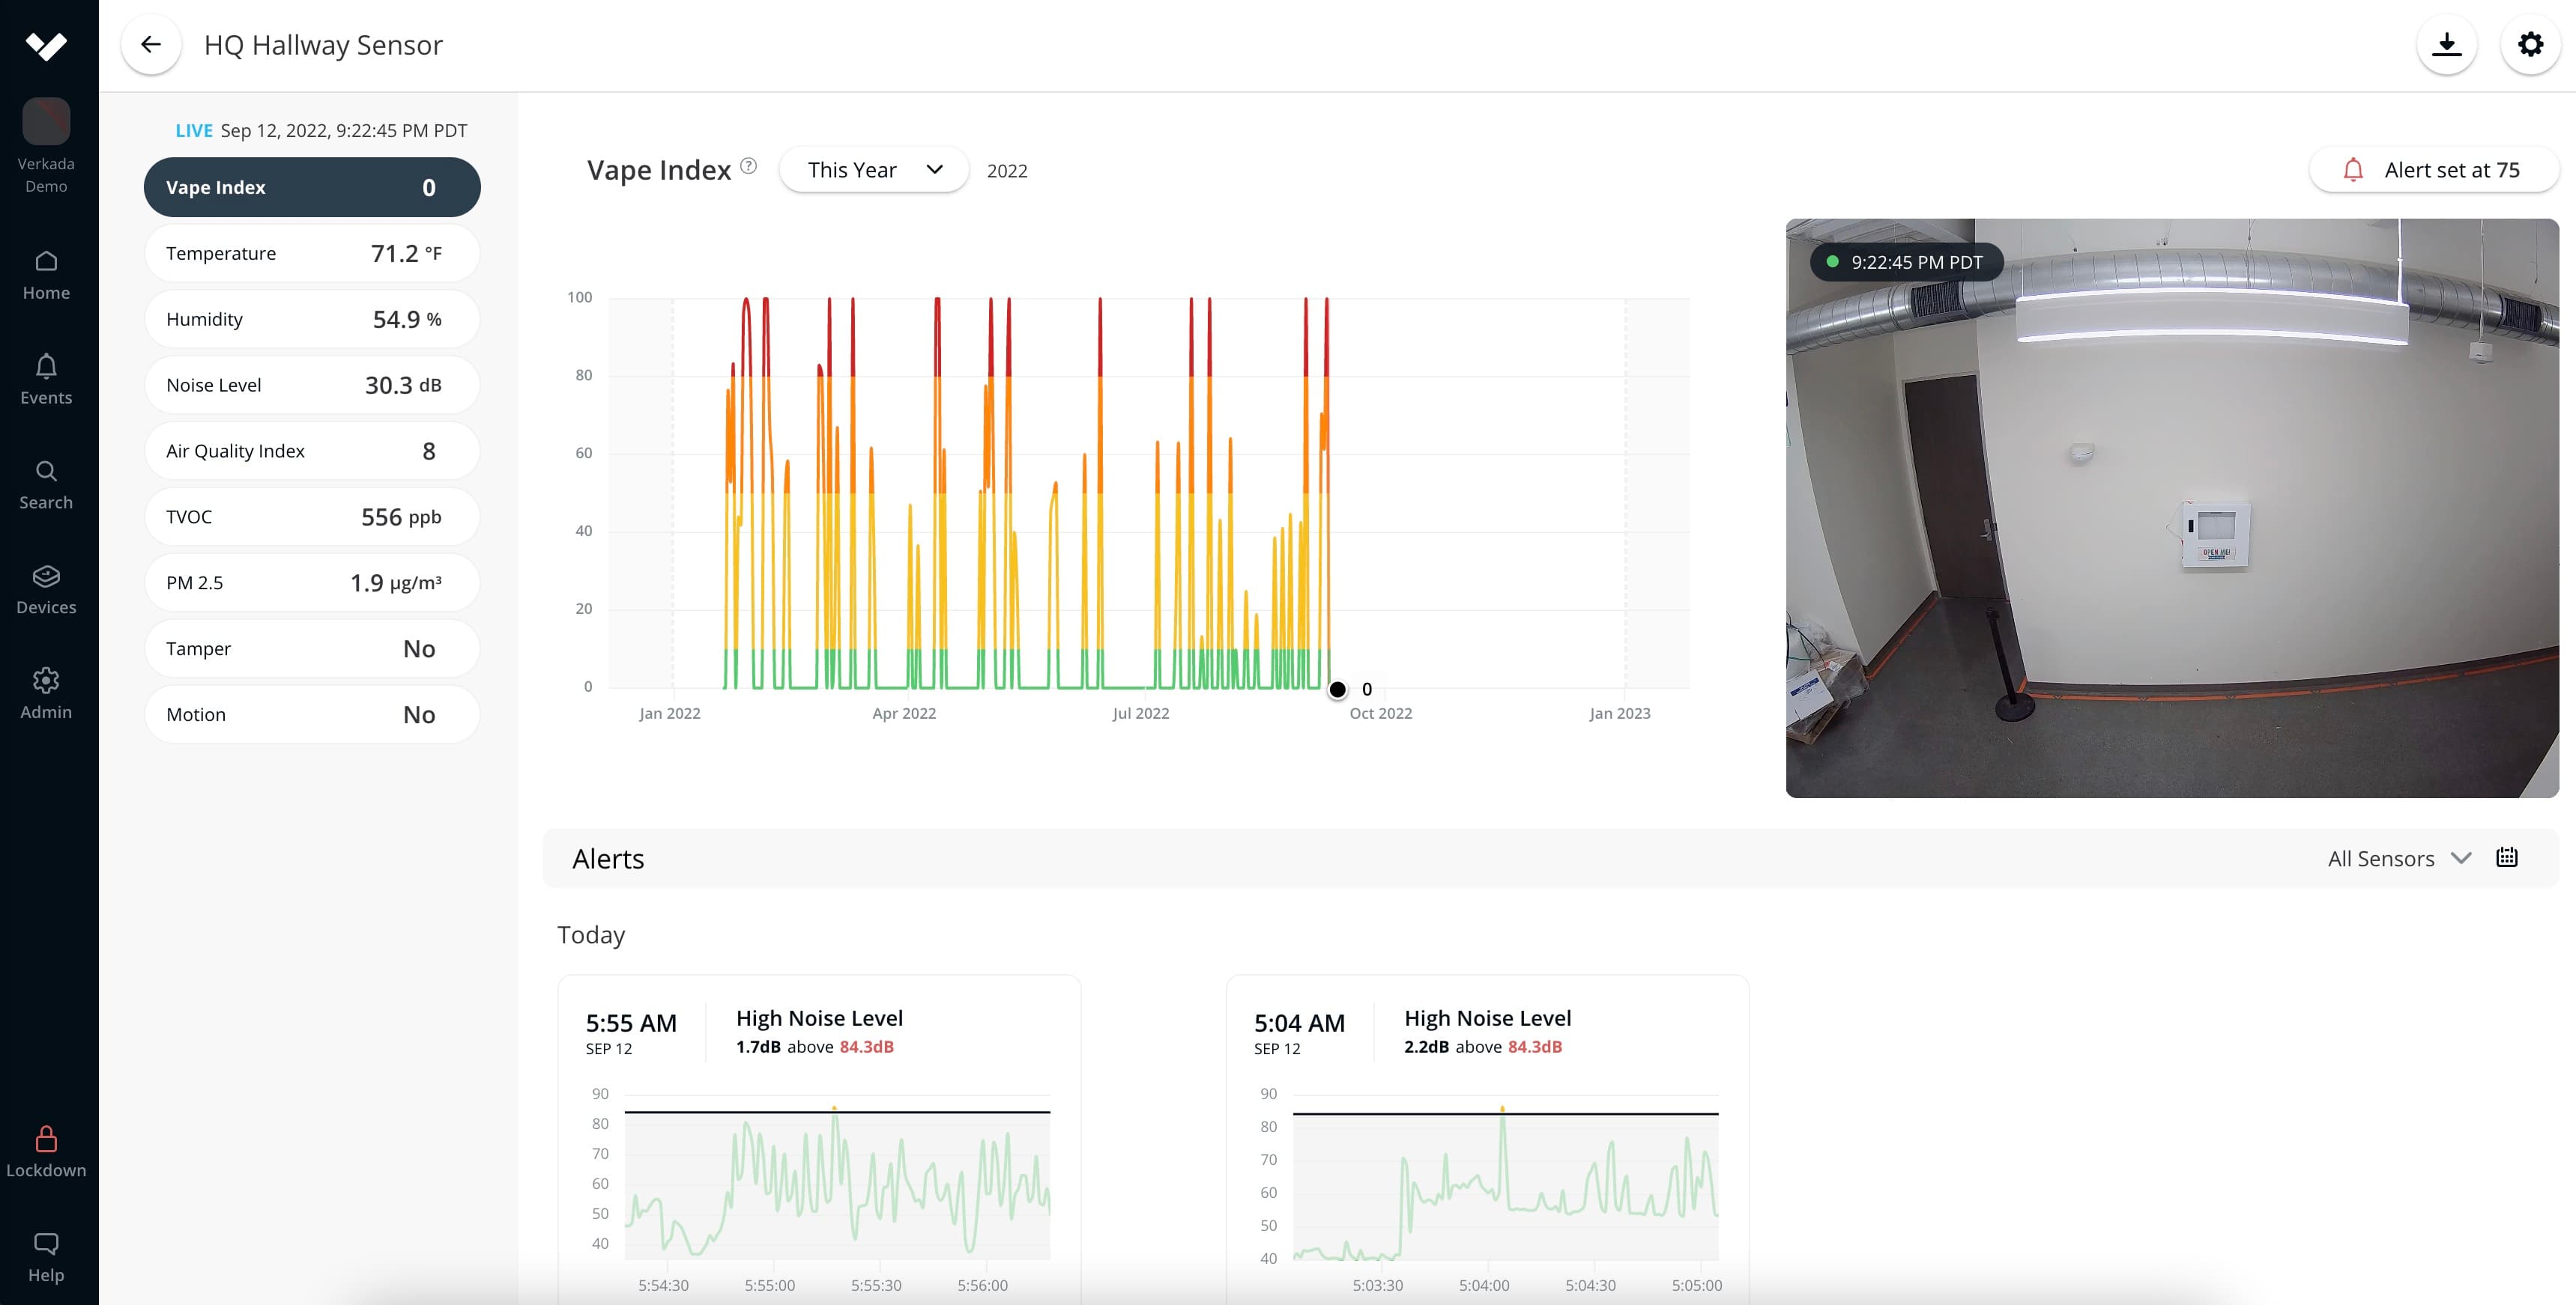
Task: Expand the This Year range dropdown
Action: click(x=873, y=170)
